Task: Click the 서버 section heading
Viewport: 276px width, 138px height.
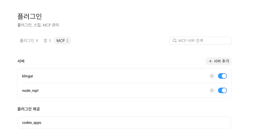Action: pos(21,61)
